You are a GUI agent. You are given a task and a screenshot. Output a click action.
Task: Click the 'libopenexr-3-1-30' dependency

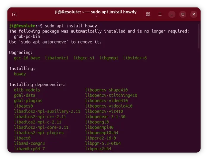point(105,117)
